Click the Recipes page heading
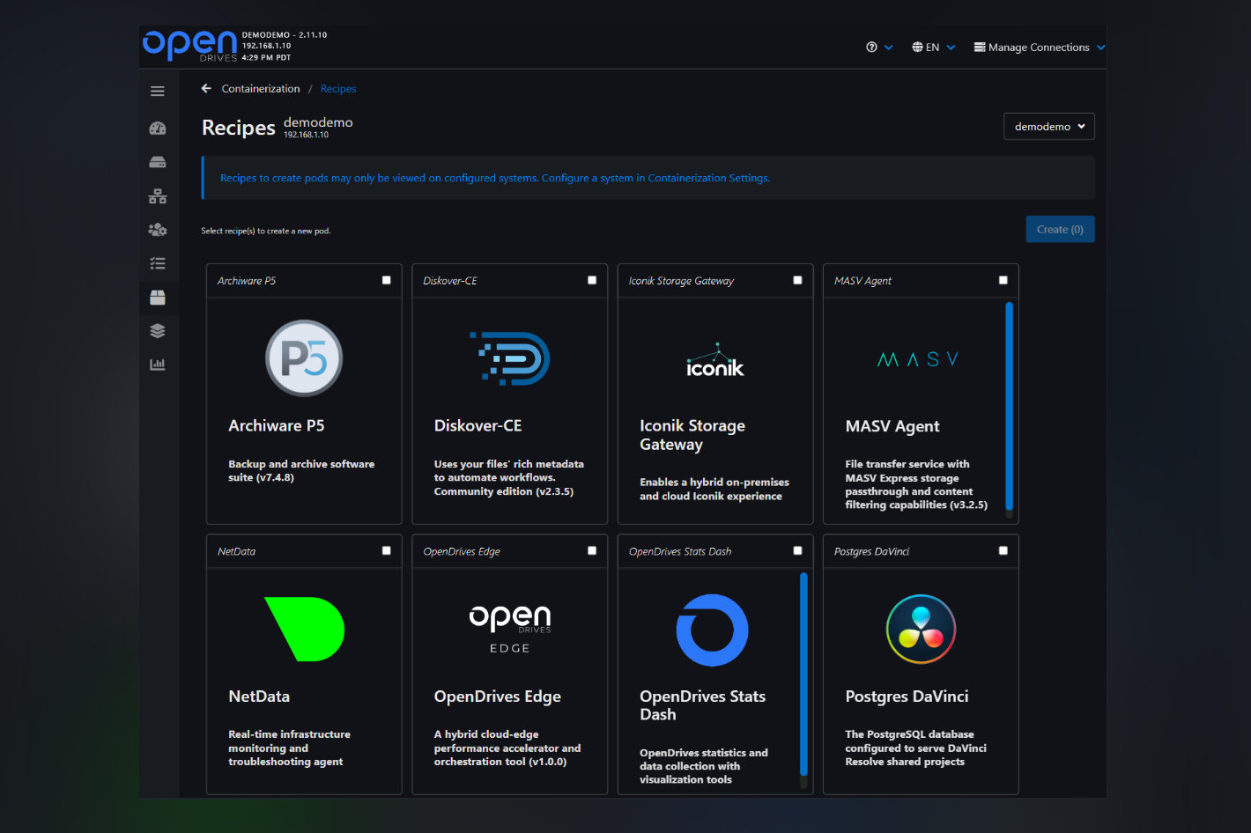1251x833 pixels. click(239, 128)
